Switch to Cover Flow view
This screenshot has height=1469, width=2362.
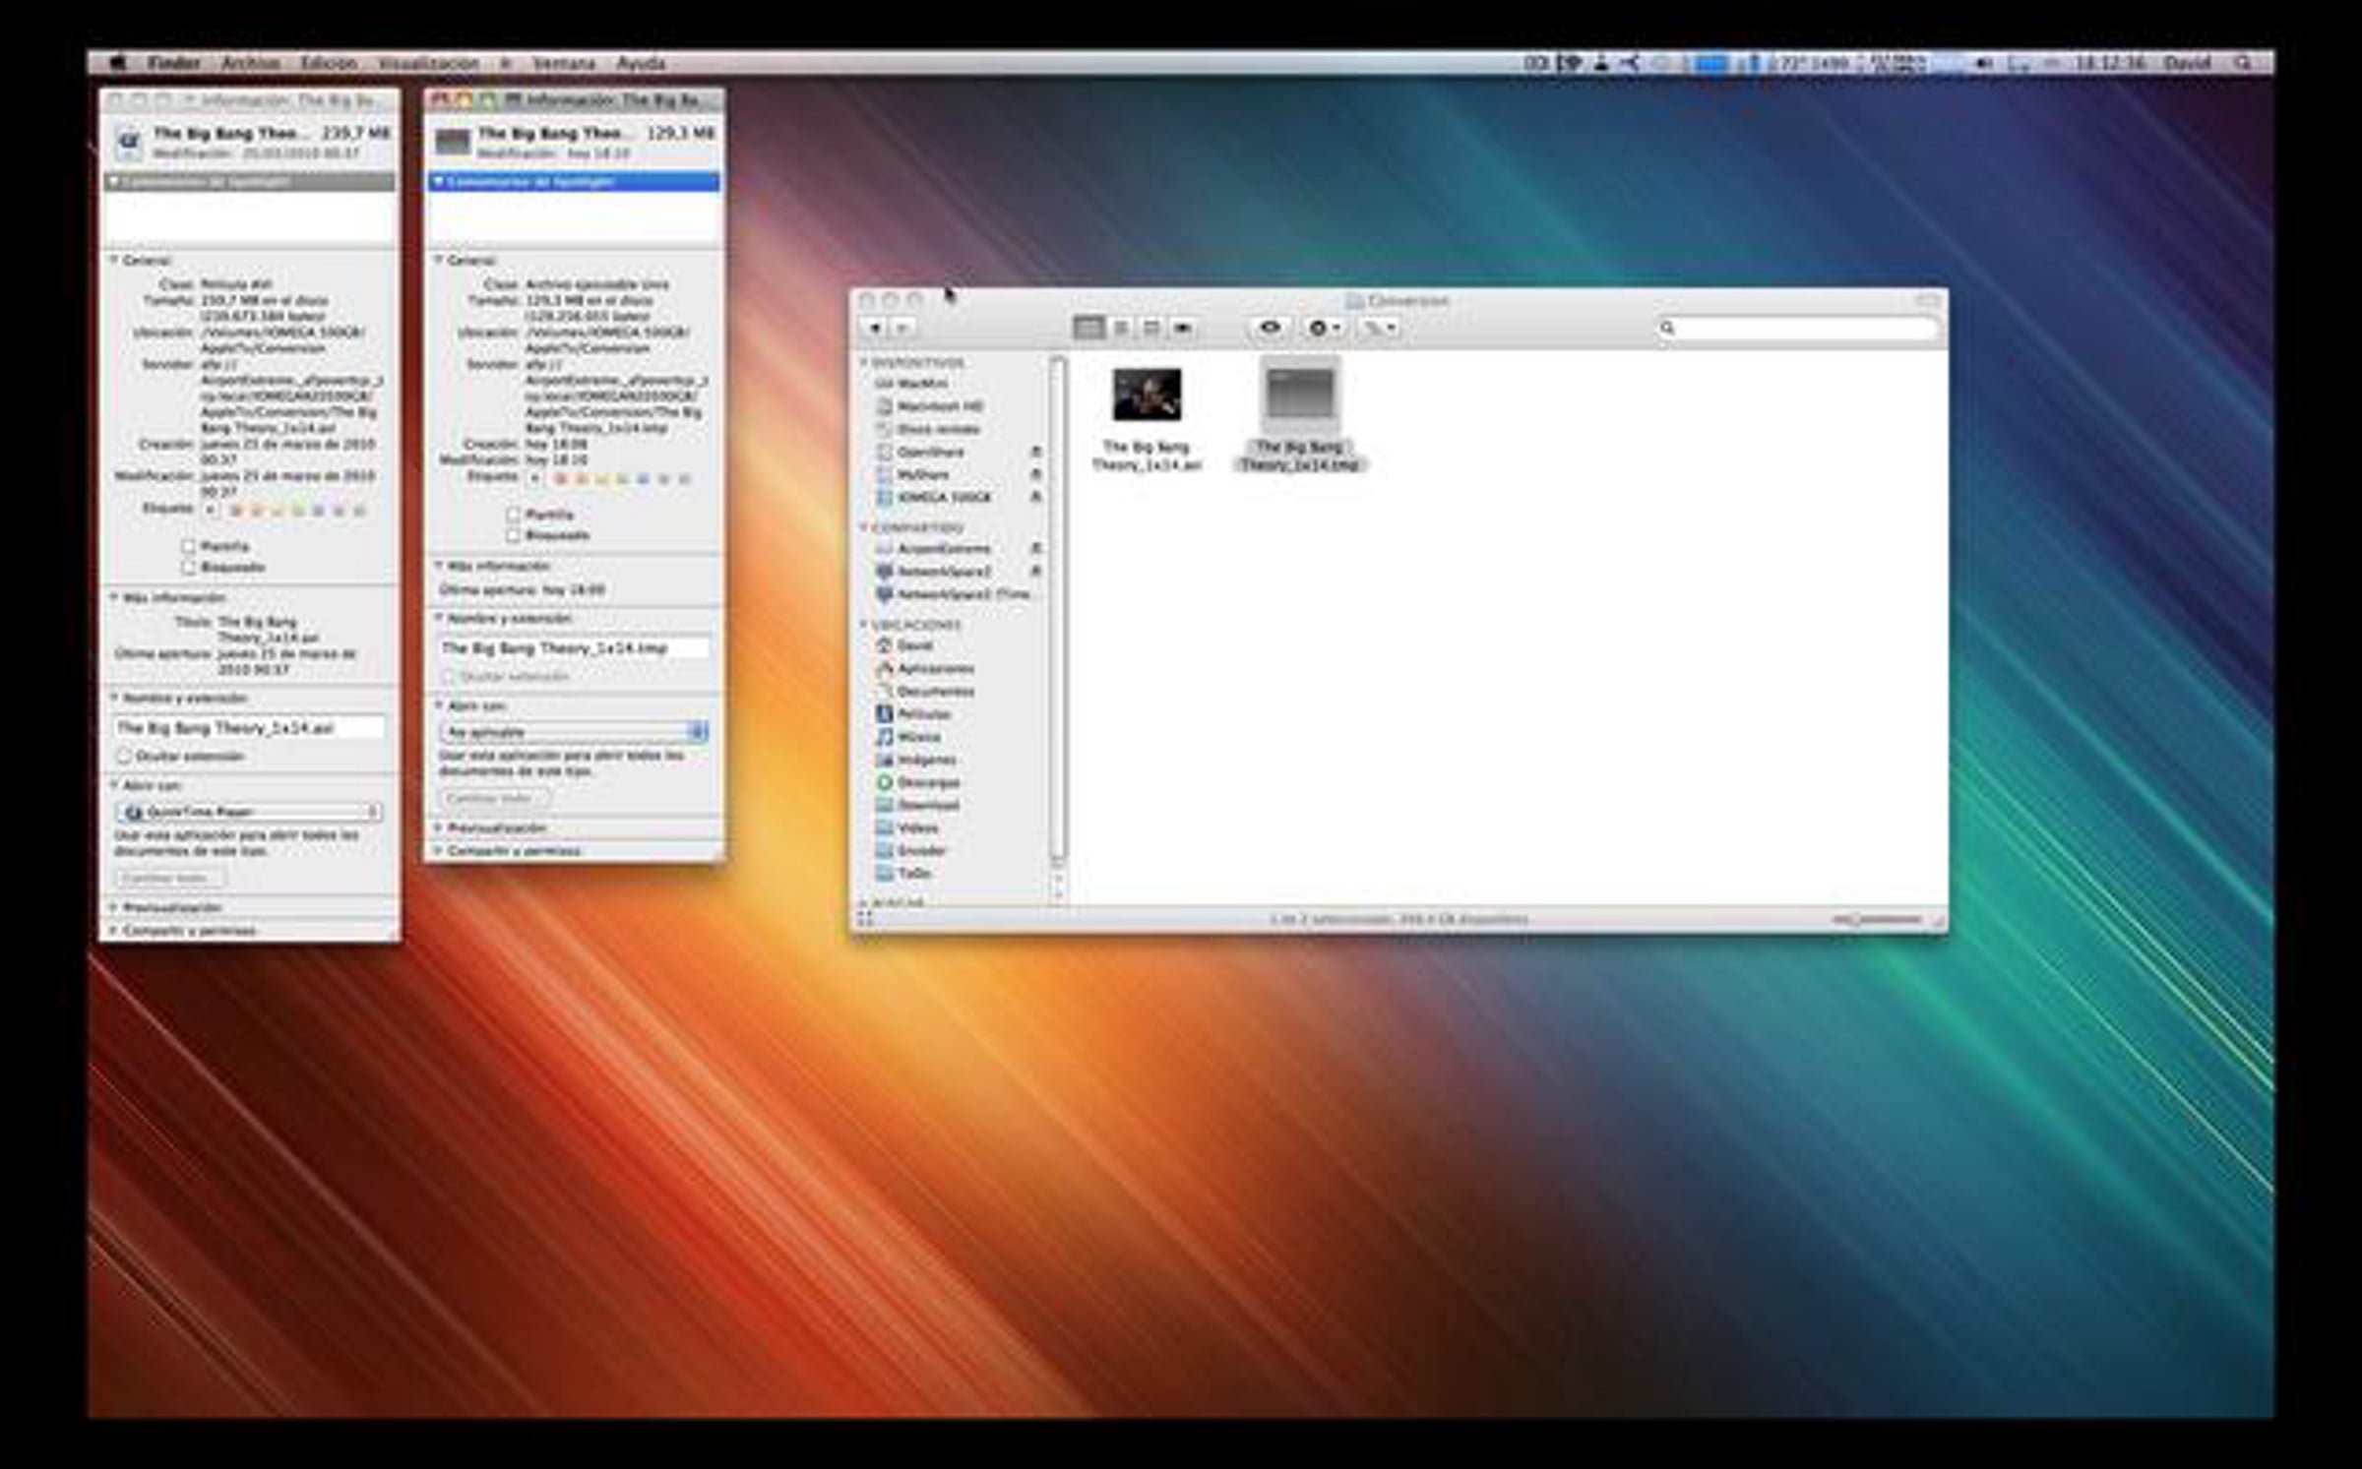click(1183, 328)
